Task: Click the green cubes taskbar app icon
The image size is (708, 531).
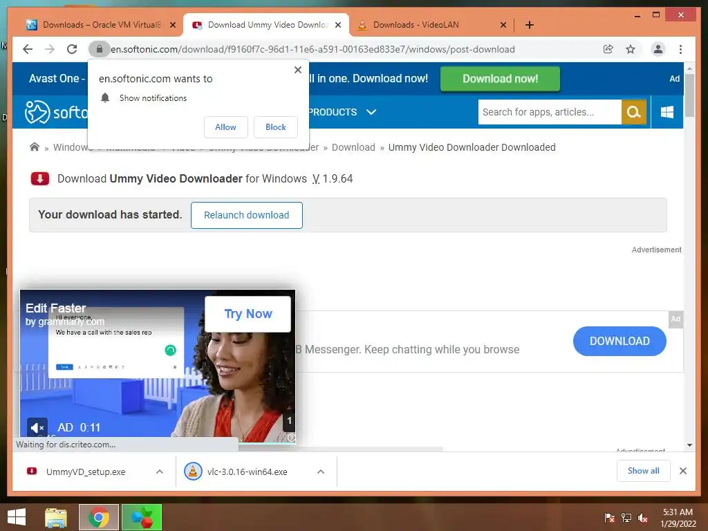Action: coord(142,517)
